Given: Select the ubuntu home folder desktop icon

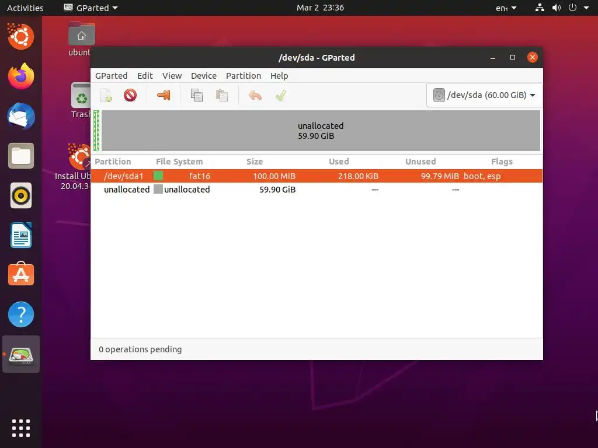Looking at the screenshot, I should coord(81,39).
